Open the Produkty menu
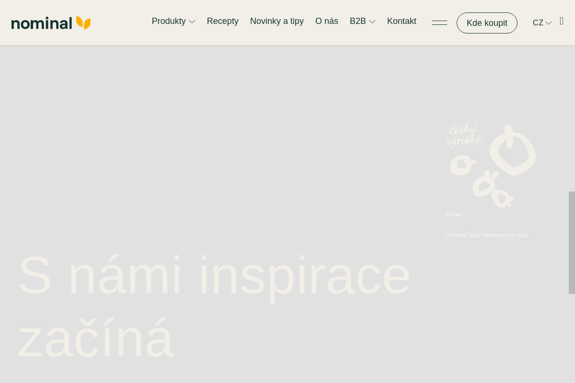The width and height of the screenshot is (575, 383). click(x=169, y=21)
